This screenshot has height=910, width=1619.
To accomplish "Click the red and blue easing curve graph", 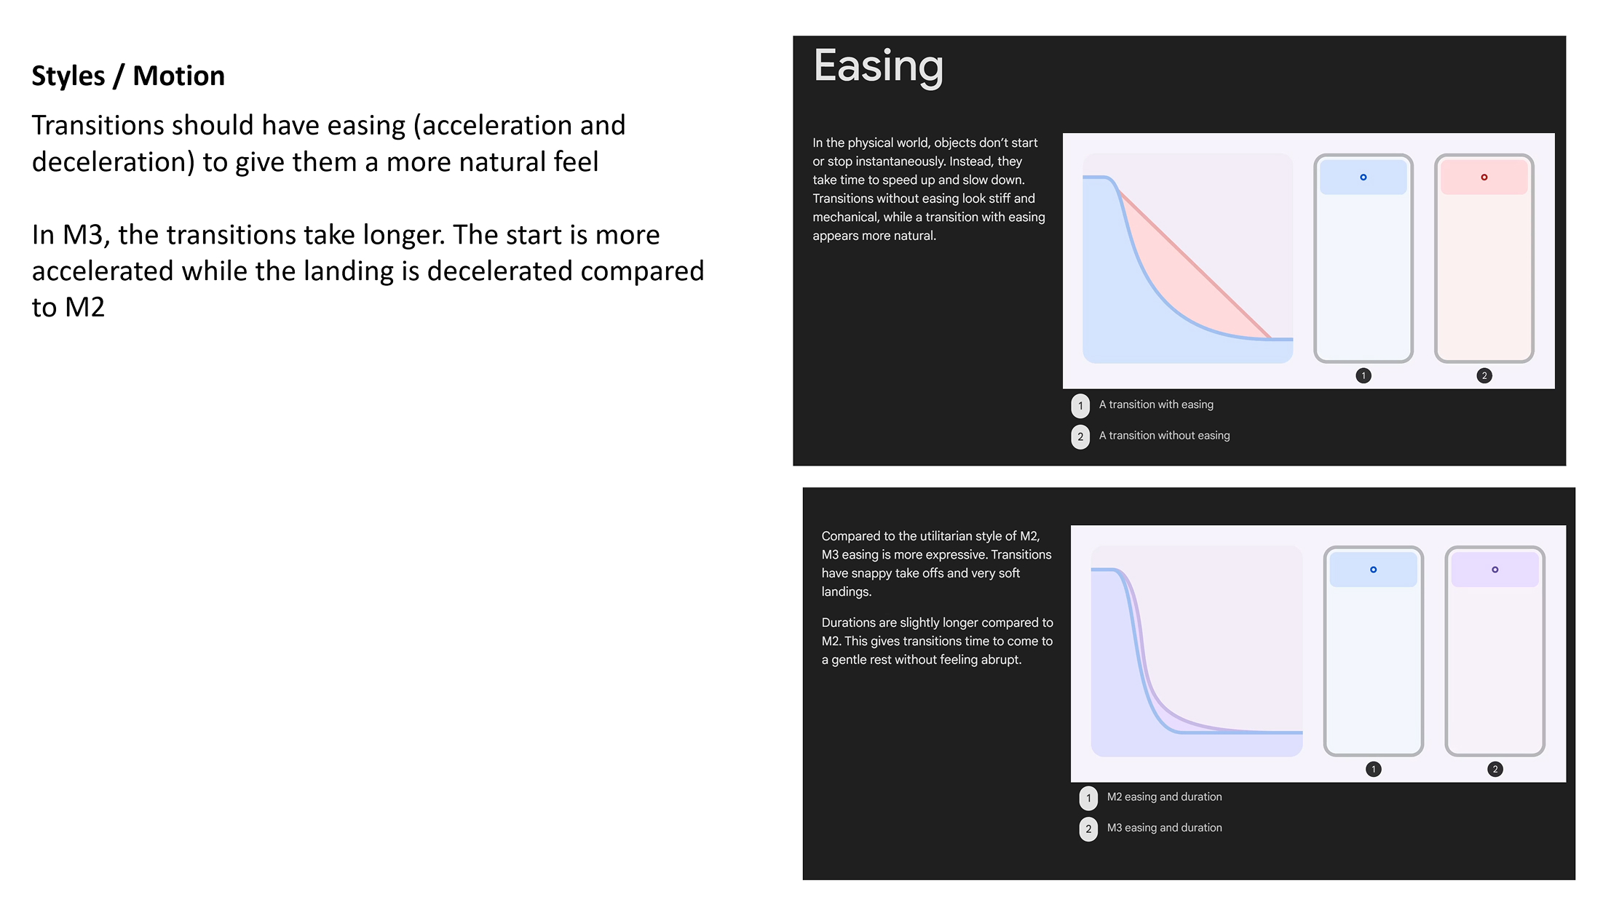I will (x=1187, y=258).
